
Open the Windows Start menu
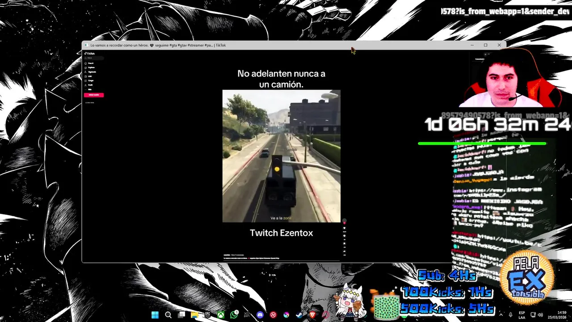tap(155, 315)
